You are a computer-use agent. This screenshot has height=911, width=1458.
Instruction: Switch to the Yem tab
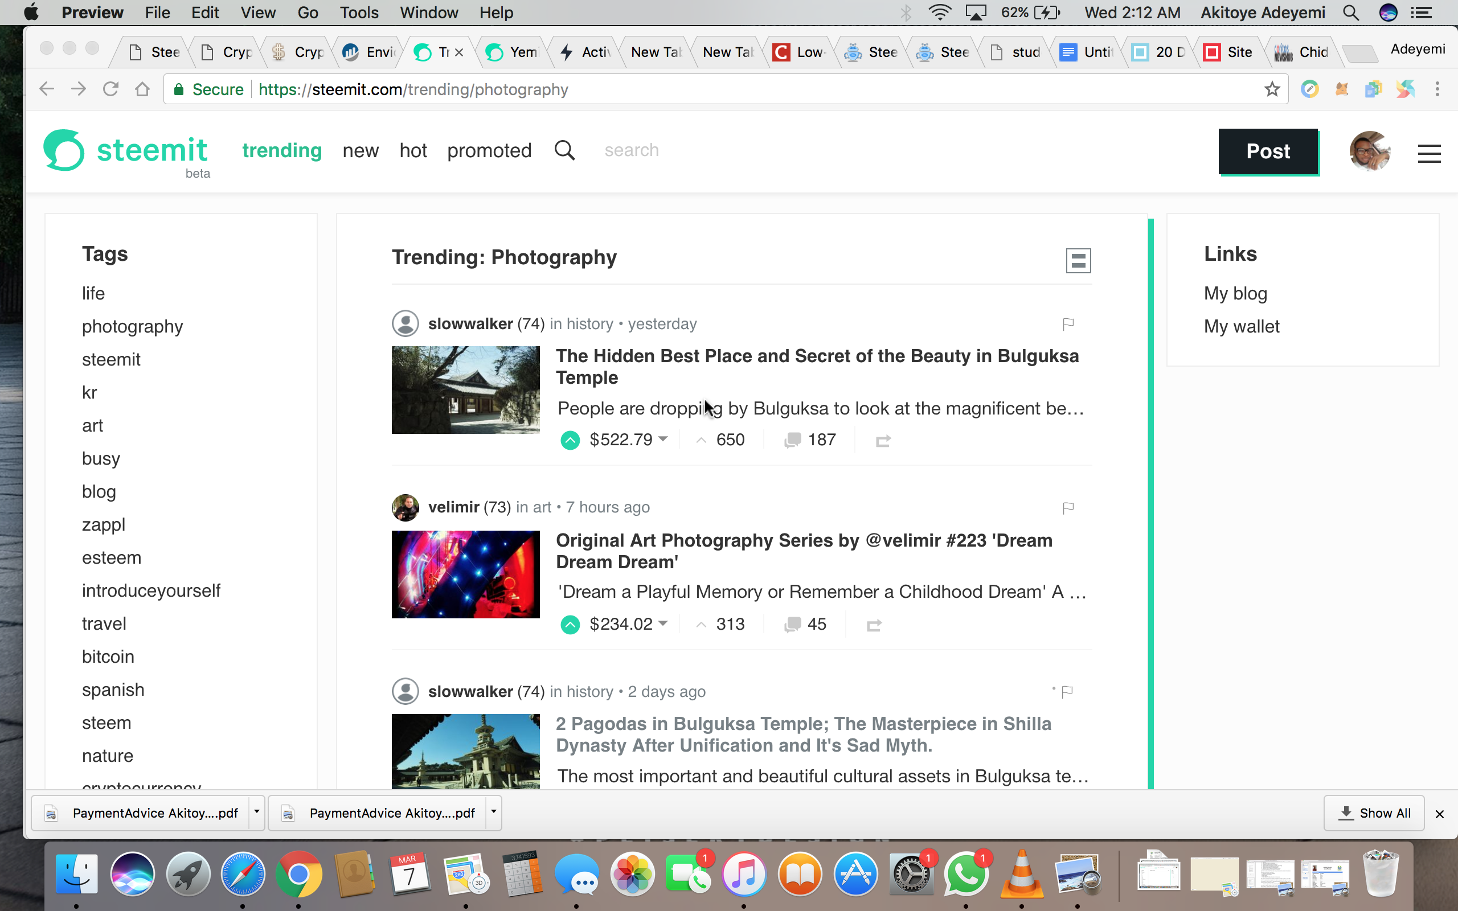point(512,52)
